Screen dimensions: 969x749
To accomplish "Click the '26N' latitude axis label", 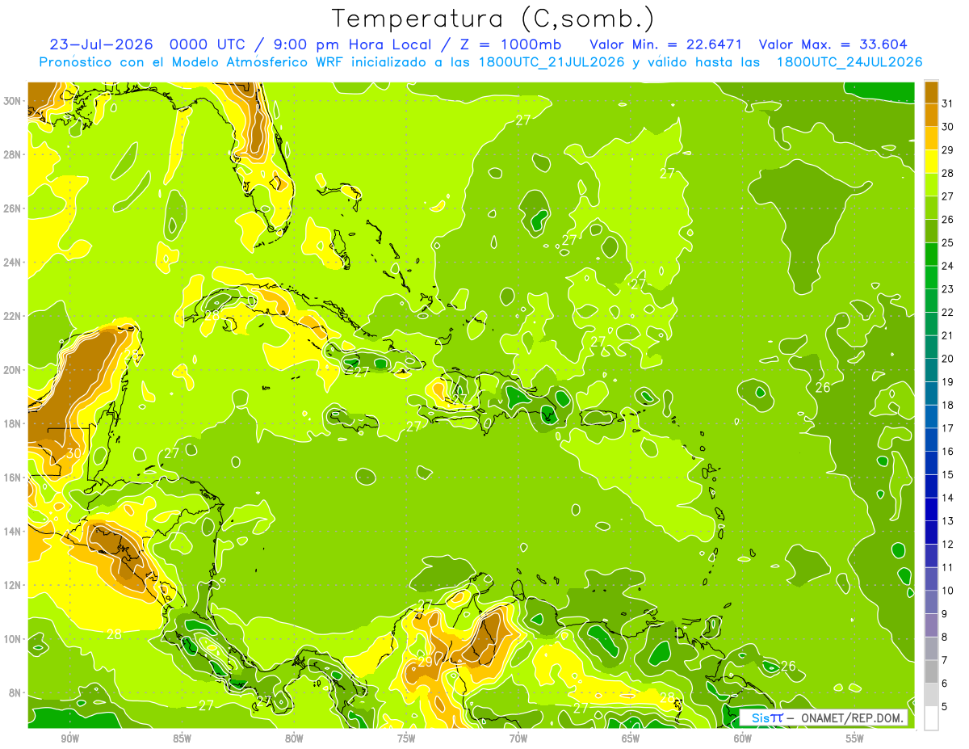I will point(13,208).
